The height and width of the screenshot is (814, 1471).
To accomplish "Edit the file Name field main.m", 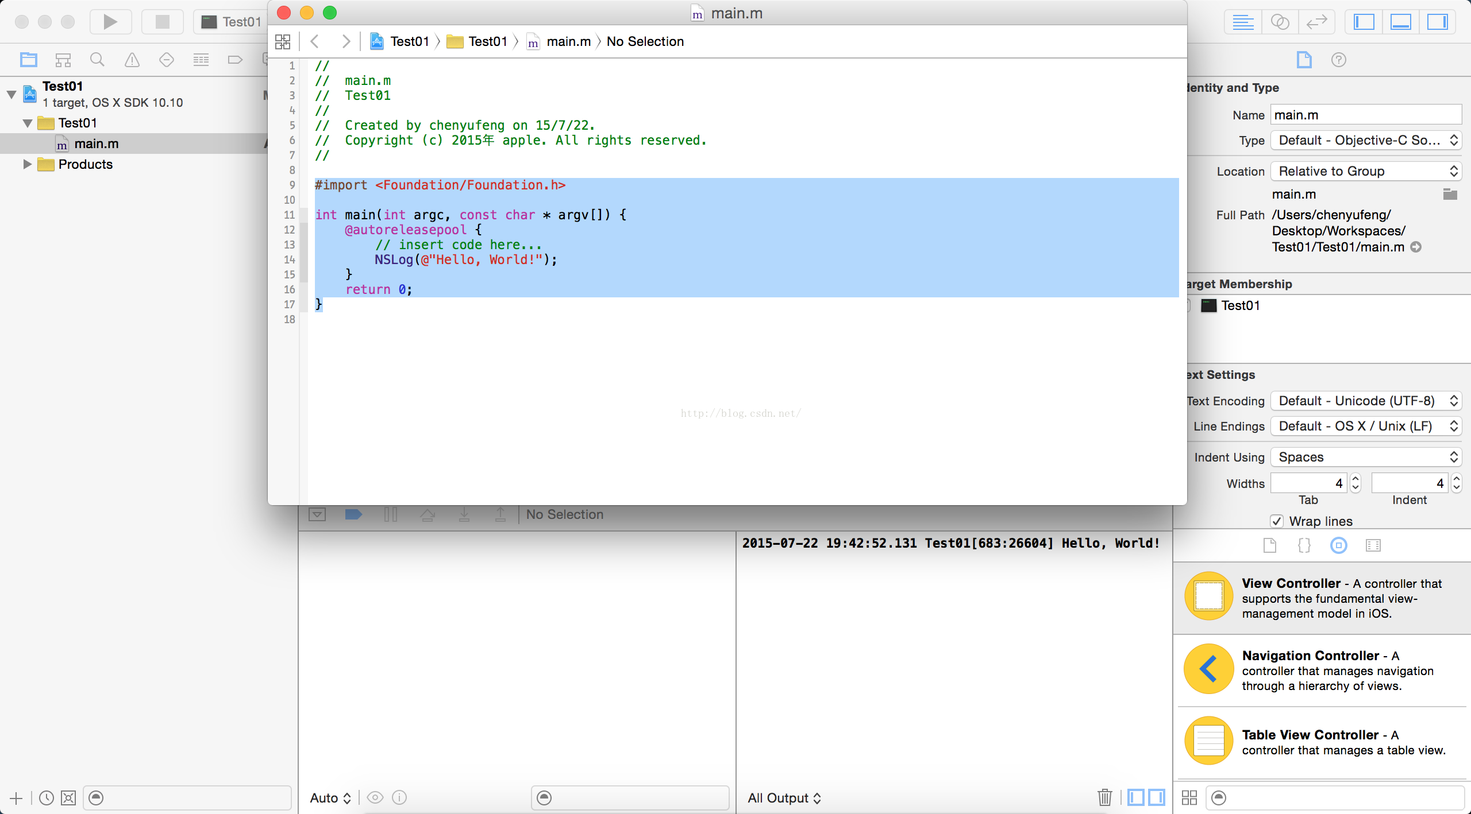I will coord(1366,115).
